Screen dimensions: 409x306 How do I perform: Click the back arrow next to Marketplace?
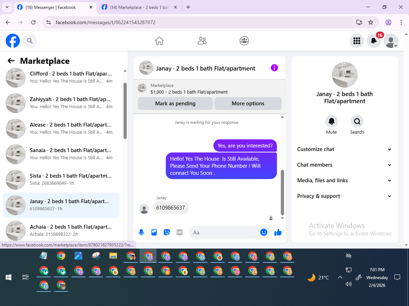(11, 61)
